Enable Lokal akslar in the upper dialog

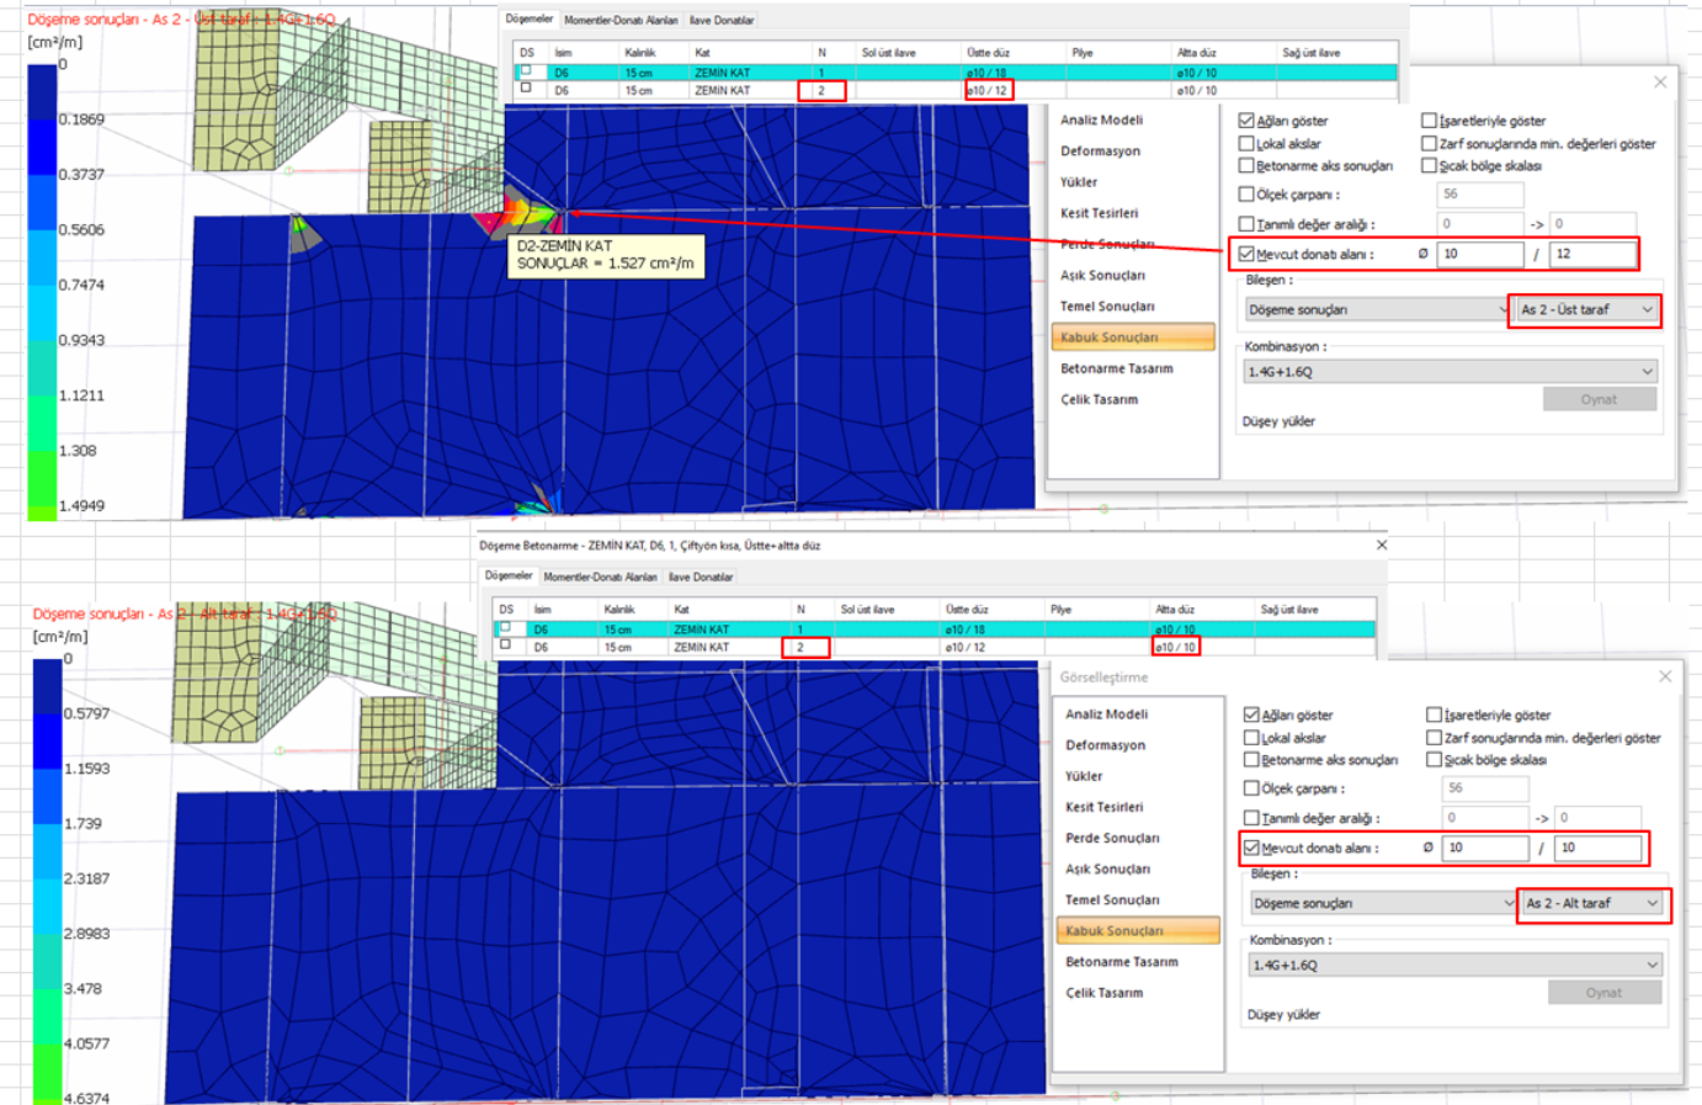1246,143
